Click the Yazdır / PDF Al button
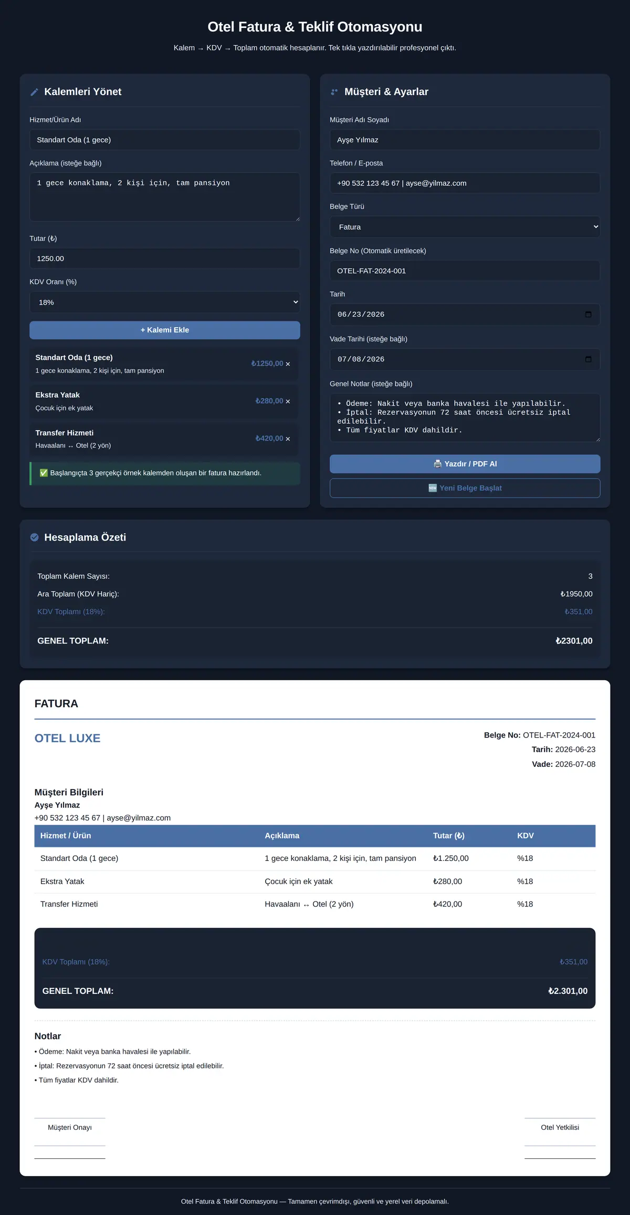Screen dimensions: 630x1215 [x=465, y=464]
